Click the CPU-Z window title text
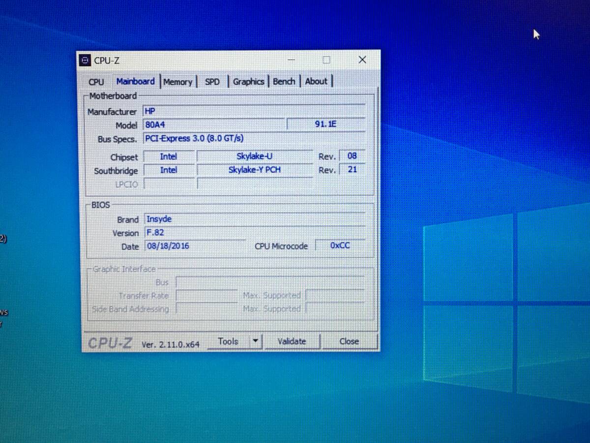This screenshot has height=443, width=590. tap(107, 61)
